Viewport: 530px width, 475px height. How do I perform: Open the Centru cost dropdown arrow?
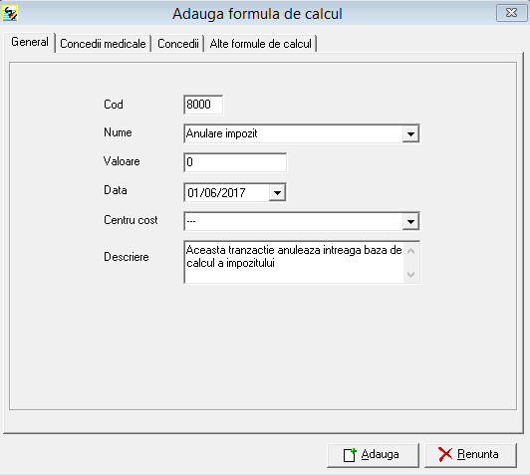410,222
